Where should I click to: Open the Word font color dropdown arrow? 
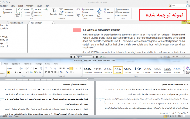(42, 72)
